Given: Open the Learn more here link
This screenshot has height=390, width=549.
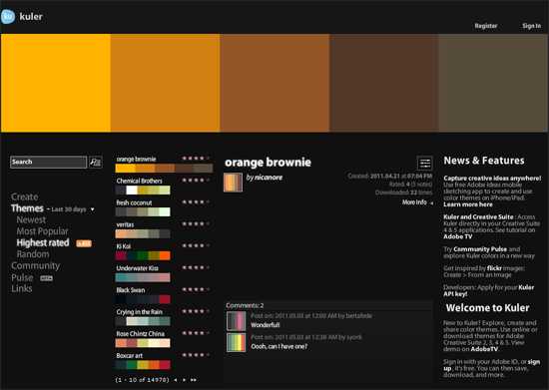Looking at the screenshot, I should click(468, 204).
